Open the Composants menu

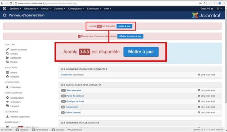(x=76, y=9)
